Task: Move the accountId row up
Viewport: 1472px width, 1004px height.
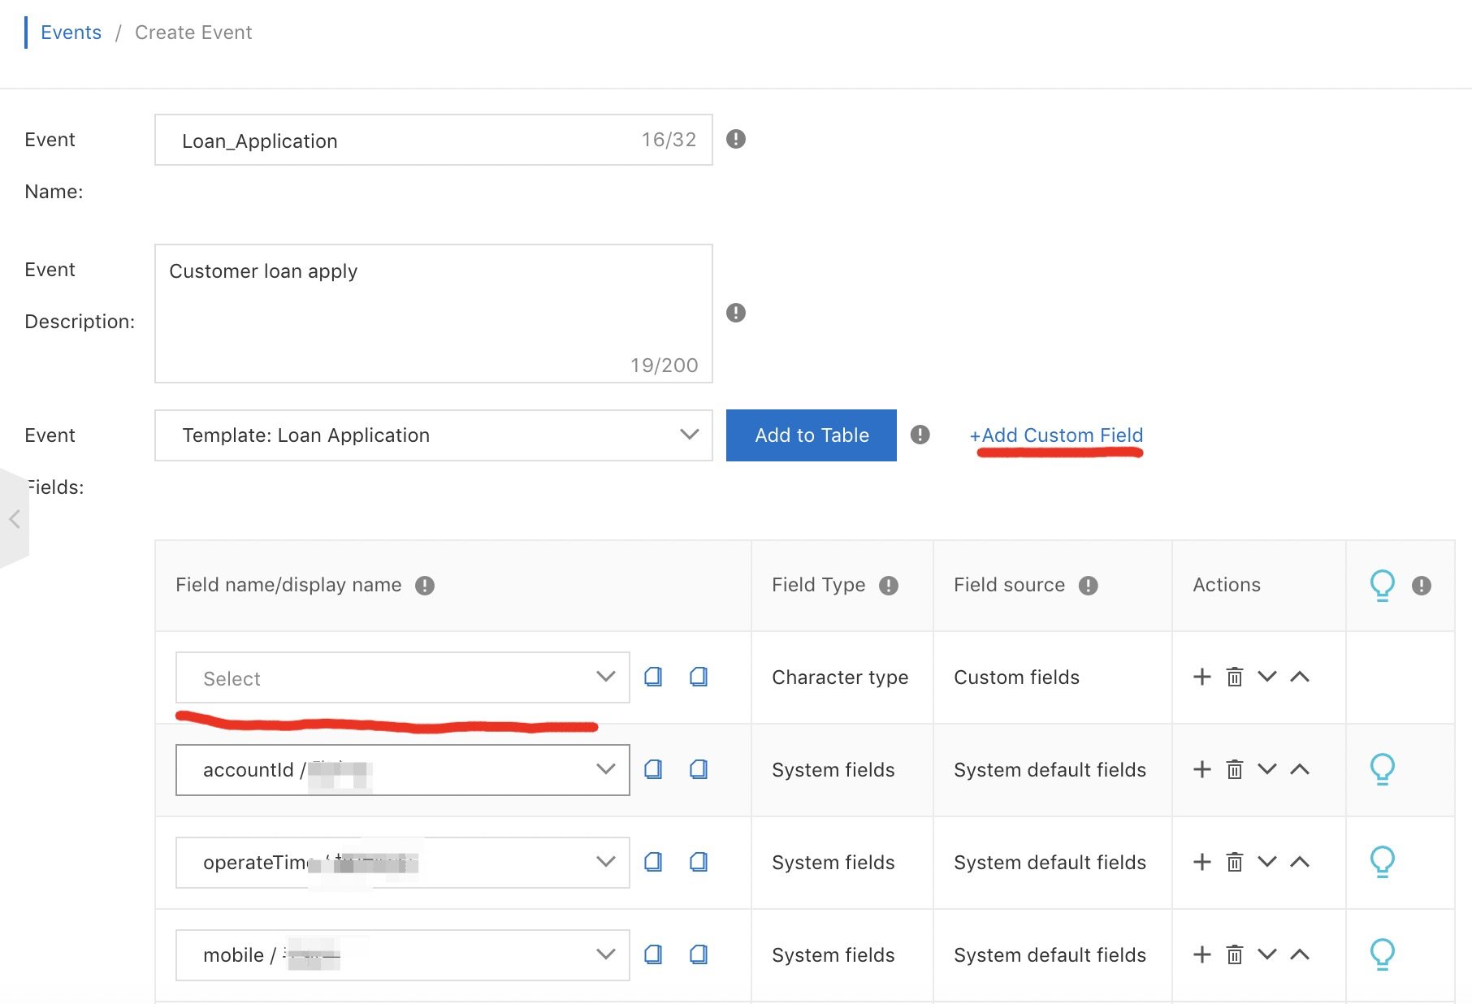Action: pos(1300,769)
